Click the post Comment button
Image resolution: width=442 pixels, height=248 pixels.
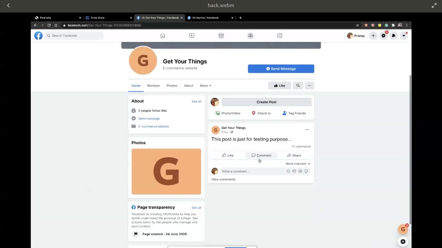point(261,155)
